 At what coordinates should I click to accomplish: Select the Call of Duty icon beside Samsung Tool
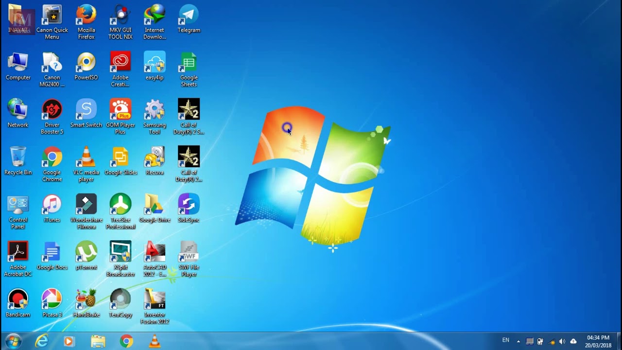[189, 117]
